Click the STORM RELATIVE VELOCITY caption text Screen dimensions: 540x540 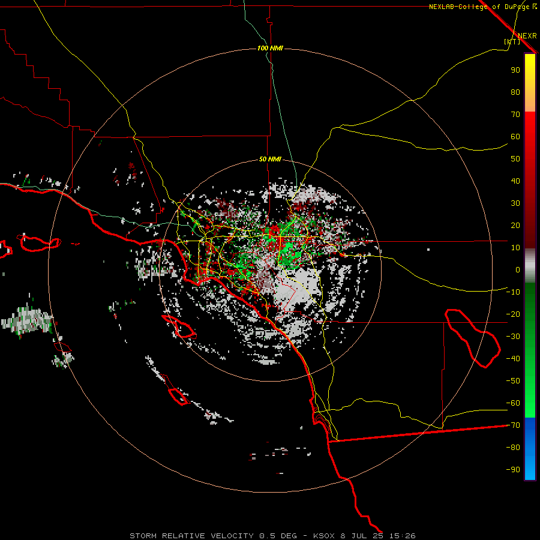(x=191, y=536)
